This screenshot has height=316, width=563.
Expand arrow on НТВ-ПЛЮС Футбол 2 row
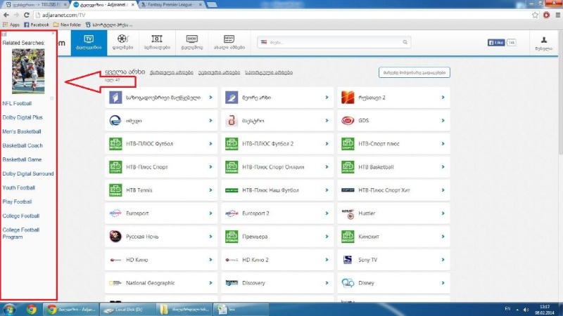pos(327,144)
